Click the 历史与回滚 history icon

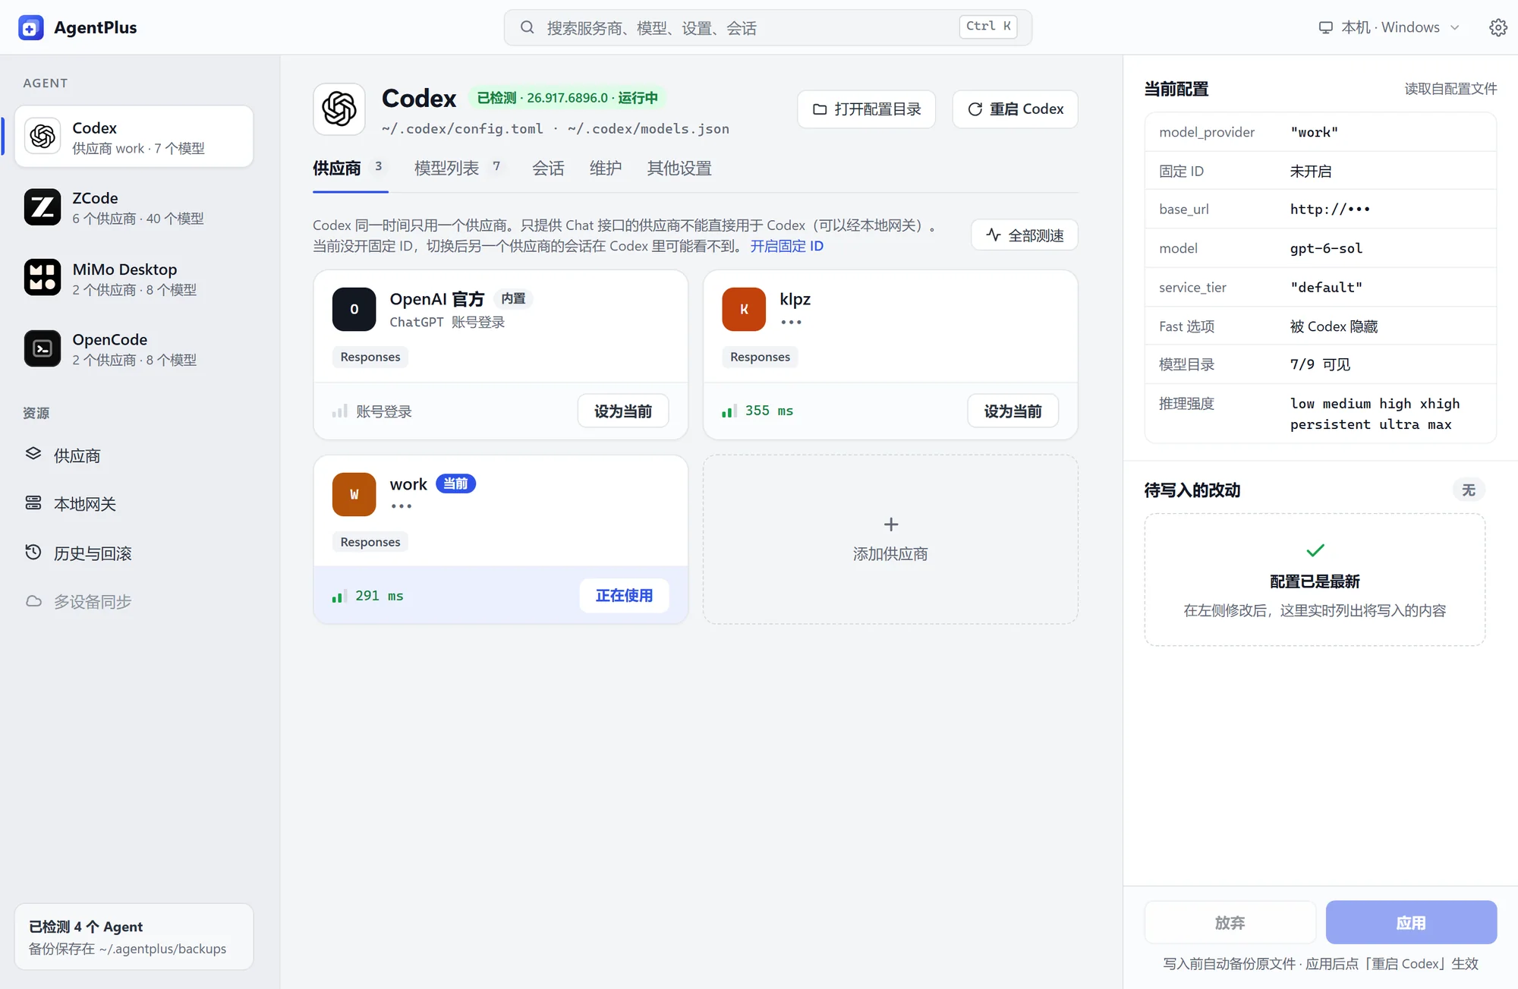(33, 552)
